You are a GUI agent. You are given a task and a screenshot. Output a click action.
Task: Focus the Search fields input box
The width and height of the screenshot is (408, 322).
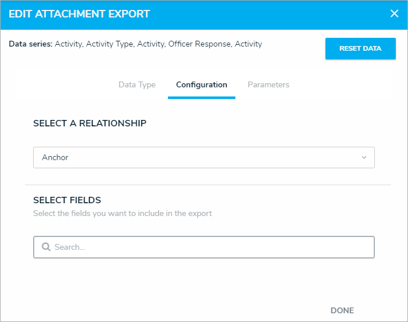click(x=209, y=247)
